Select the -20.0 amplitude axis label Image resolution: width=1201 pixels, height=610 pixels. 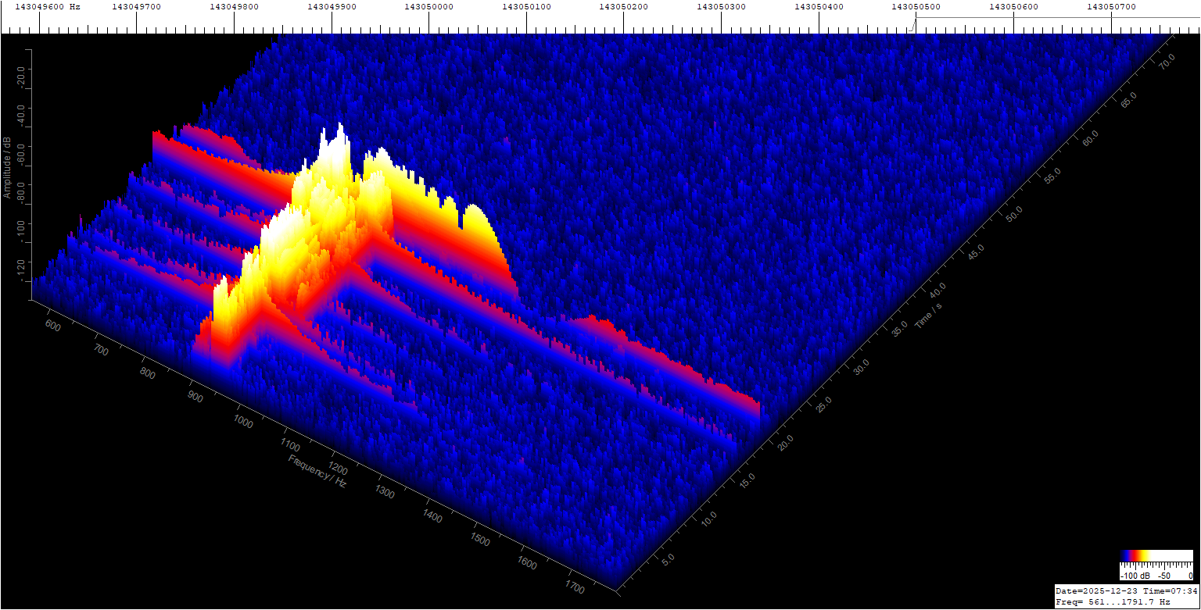pos(20,78)
